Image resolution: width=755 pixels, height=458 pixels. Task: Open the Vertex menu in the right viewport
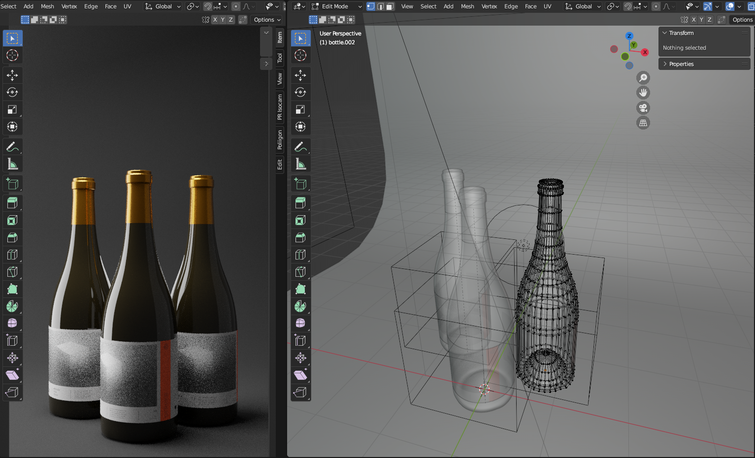click(489, 6)
